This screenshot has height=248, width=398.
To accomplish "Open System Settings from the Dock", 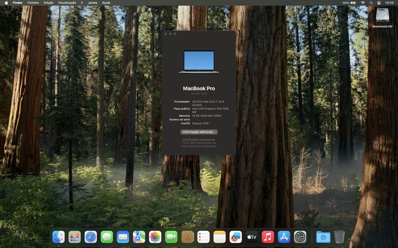I will pos(300,237).
